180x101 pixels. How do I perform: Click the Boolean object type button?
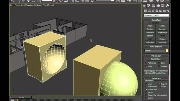(150, 36)
